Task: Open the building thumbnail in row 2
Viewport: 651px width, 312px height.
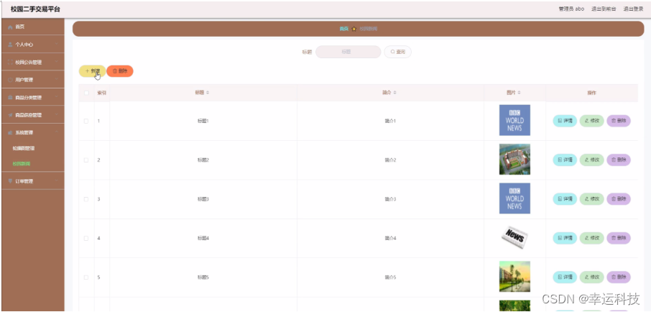Action: coord(514,159)
